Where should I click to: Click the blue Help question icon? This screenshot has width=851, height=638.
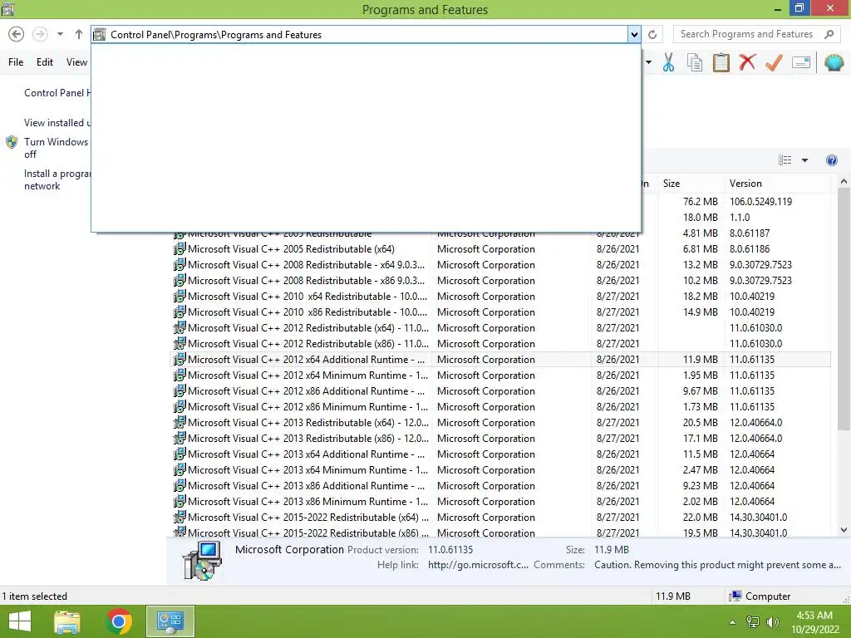click(x=831, y=160)
